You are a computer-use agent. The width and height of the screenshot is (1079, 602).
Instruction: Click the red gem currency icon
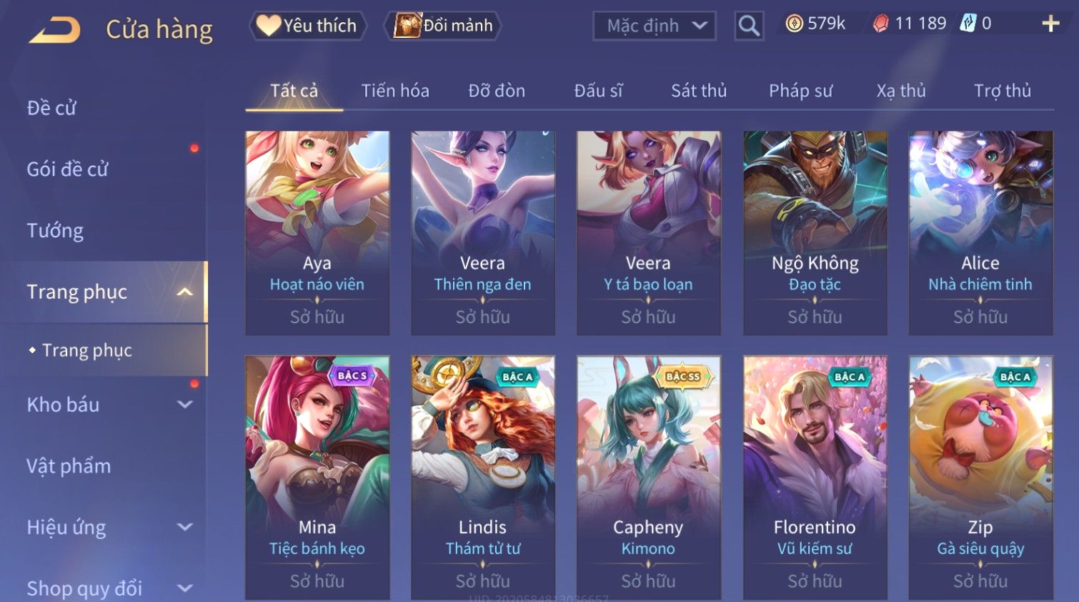(x=880, y=24)
